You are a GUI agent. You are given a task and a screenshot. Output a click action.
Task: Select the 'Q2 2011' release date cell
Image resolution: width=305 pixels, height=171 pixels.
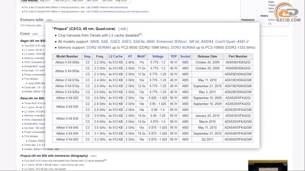pyautogui.click(x=207, y=140)
